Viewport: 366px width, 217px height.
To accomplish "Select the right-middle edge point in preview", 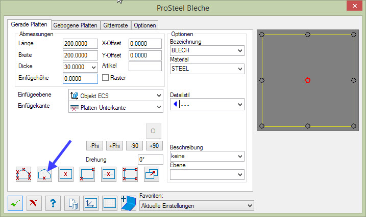I will [x=354, y=80].
